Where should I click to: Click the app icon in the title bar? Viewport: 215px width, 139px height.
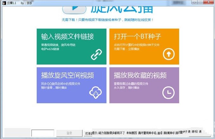pos(4,3)
